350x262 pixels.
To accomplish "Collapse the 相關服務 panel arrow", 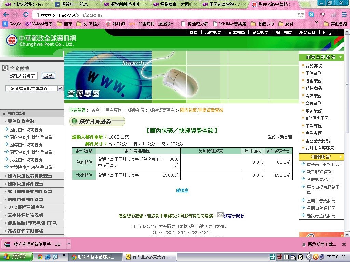I will click(x=341, y=157).
